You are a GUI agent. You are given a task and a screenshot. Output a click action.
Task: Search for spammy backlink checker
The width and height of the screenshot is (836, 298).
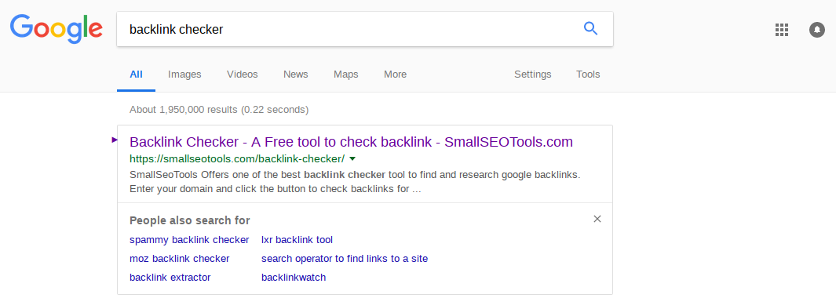[x=189, y=240]
